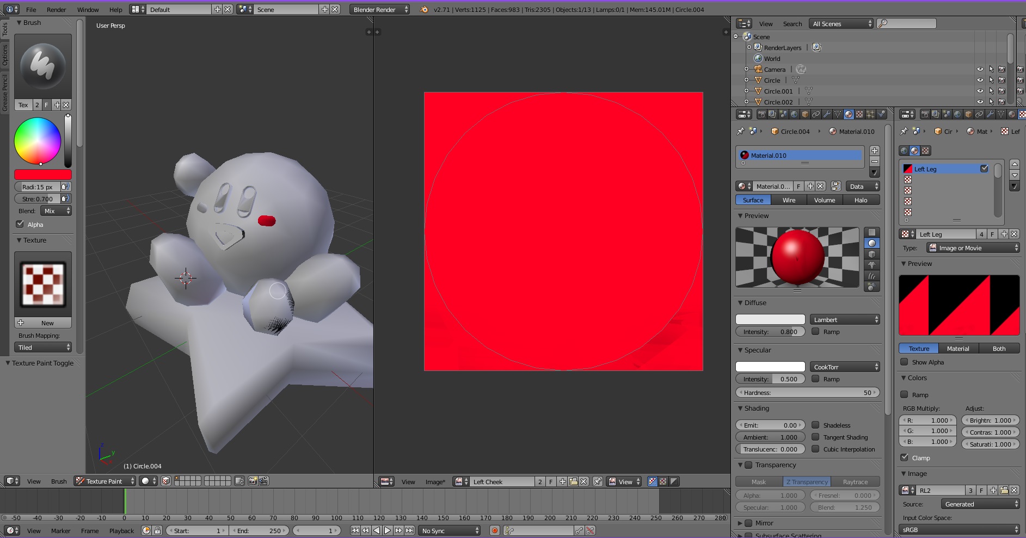Open the CookTorr specular shader dropdown

click(x=845, y=367)
